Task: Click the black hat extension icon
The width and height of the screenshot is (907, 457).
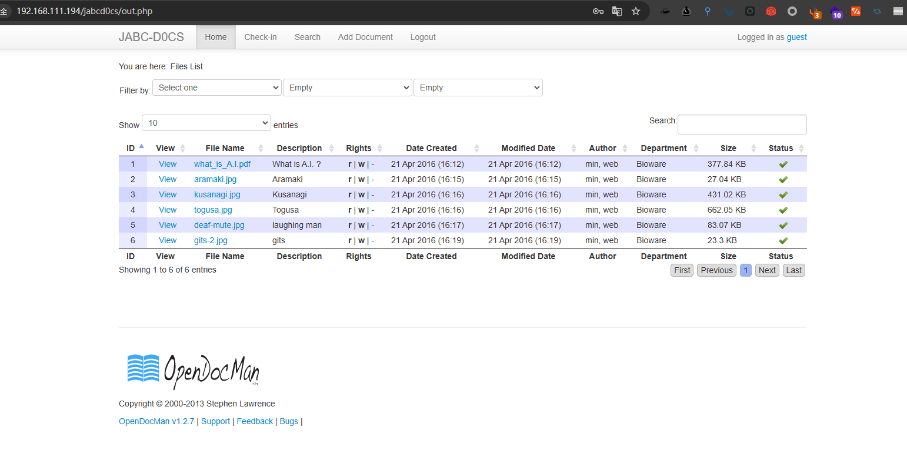Action: coord(665,11)
